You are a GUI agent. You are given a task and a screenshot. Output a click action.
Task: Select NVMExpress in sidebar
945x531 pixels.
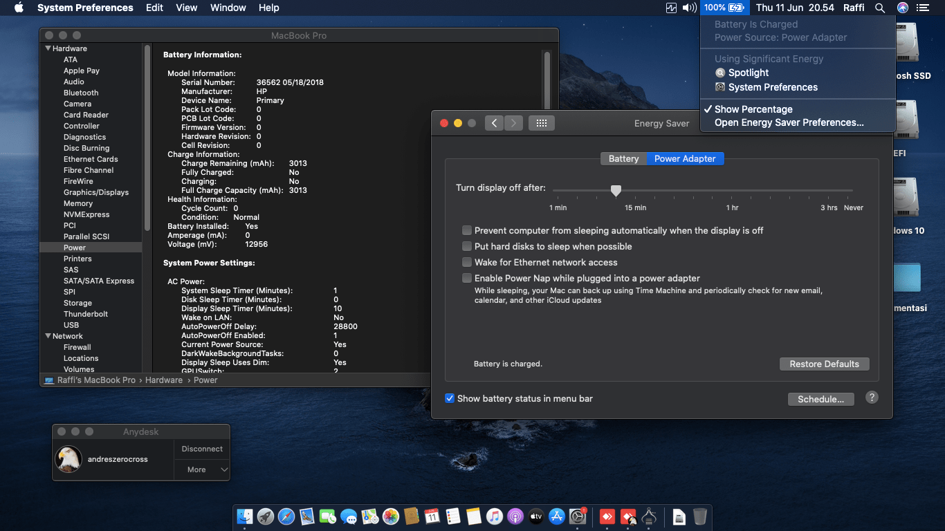pos(86,214)
